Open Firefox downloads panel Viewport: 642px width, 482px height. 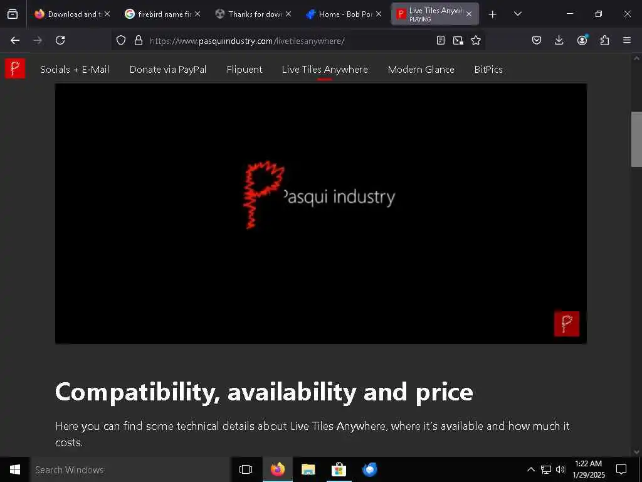click(559, 40)
